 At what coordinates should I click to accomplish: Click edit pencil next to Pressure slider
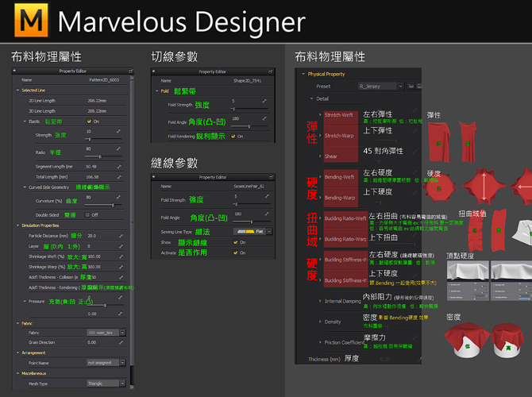click(120, 297)
